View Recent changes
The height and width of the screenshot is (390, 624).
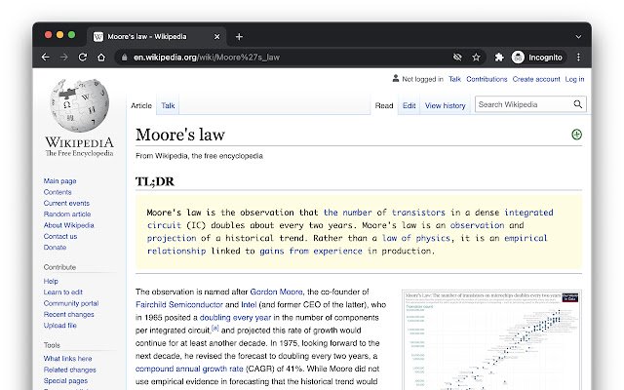pyautogui.click(x=68, y=314)
